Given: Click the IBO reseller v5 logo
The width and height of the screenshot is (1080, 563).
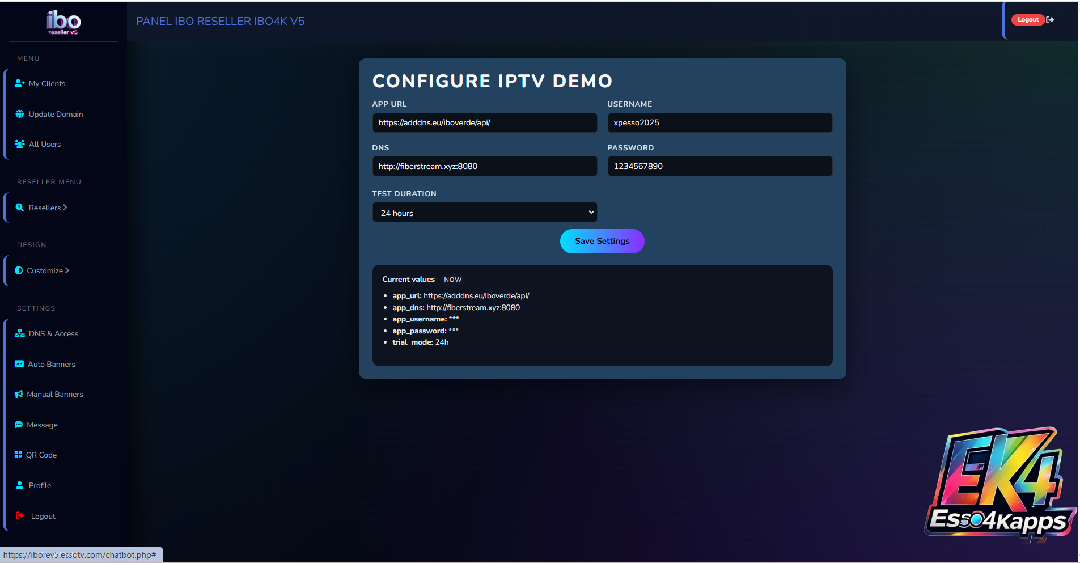Looking at the screenshot, I should [63, 22].
